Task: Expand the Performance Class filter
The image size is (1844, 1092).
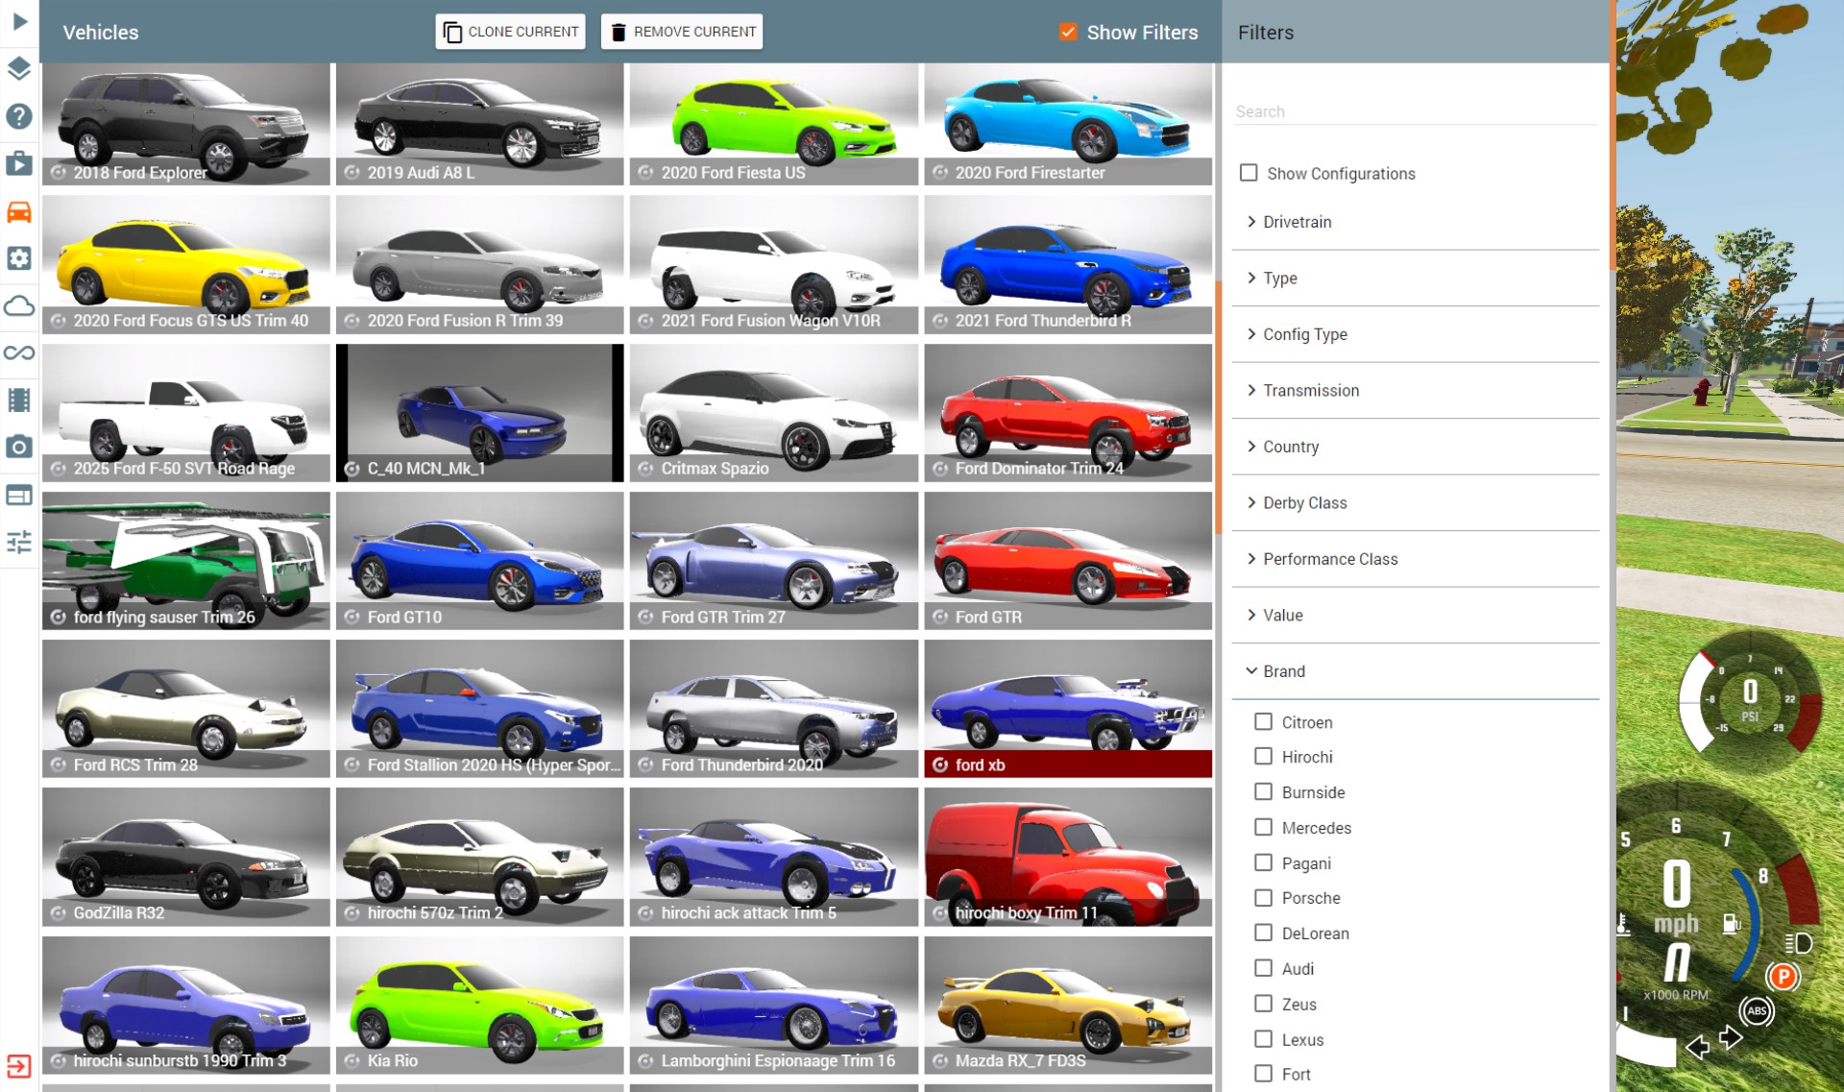Action: click(1329, 559)
